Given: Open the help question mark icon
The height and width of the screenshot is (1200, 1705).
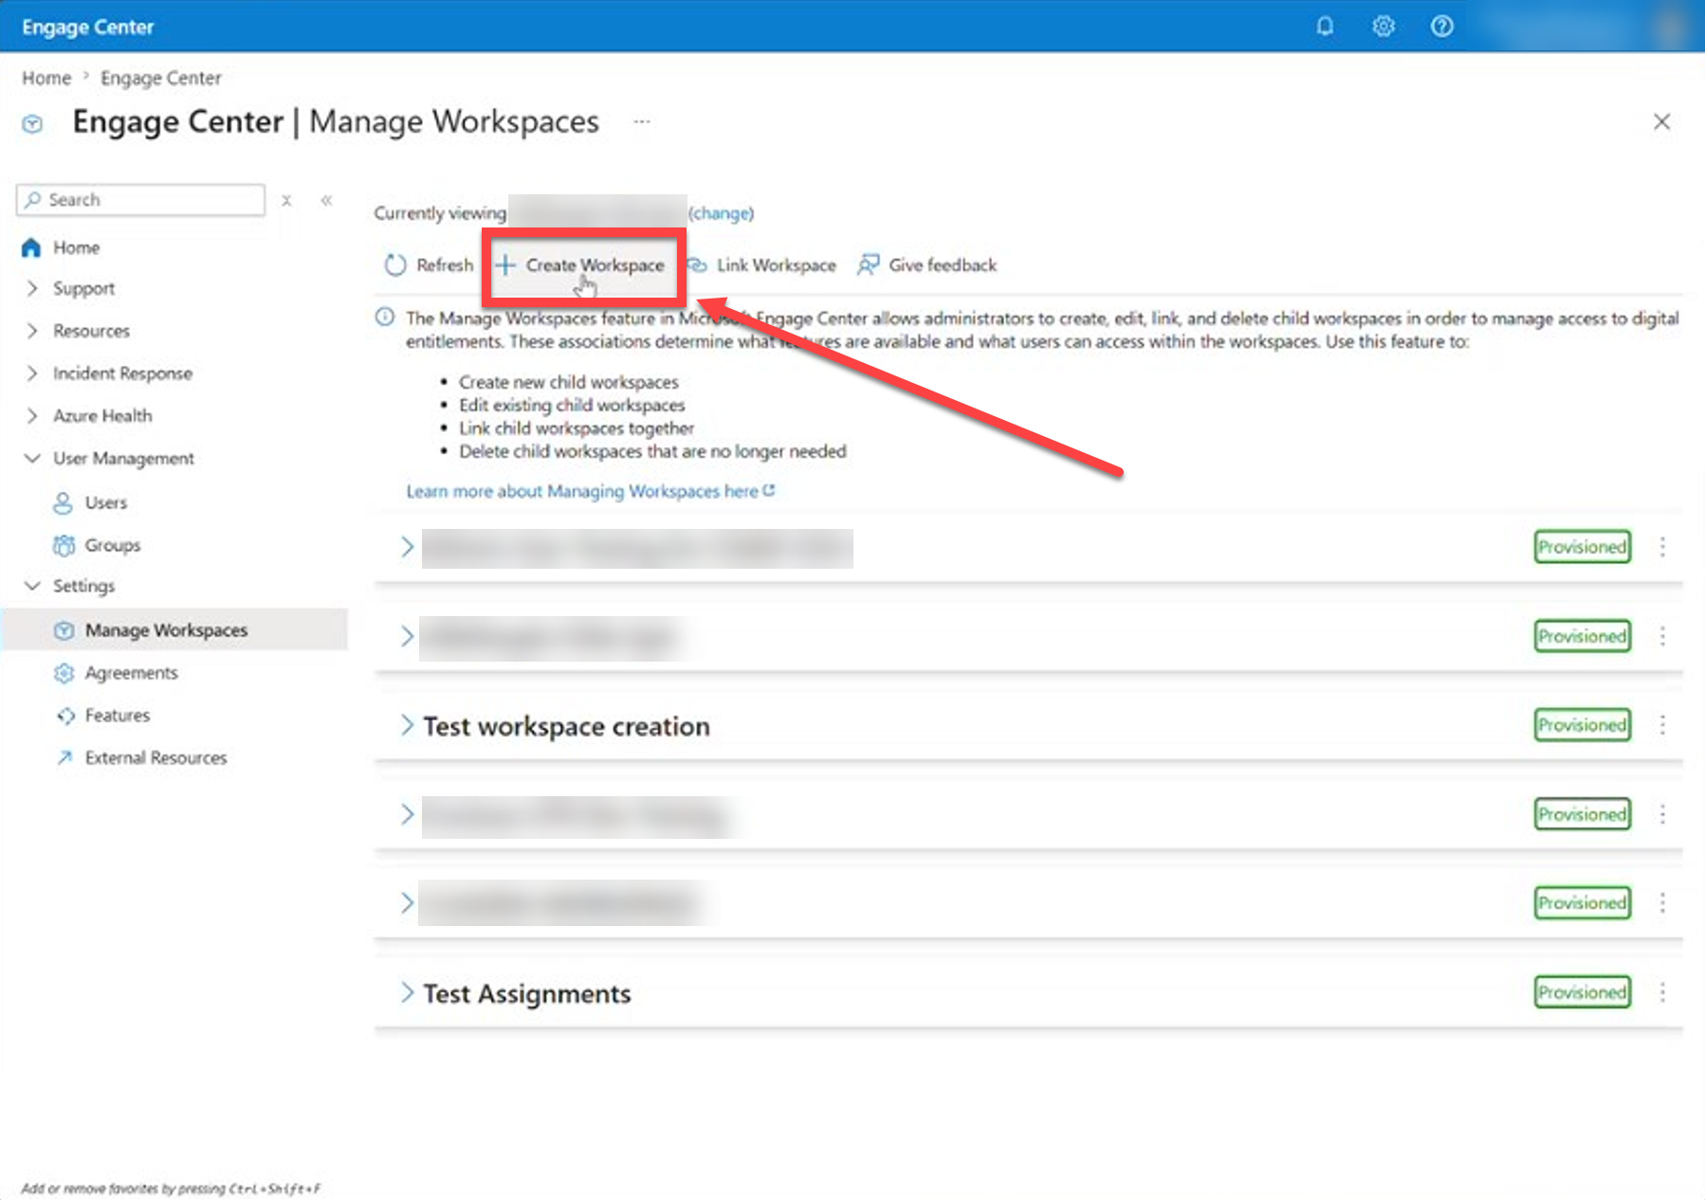Looking at the screenshot, I should (x=1441, y=26).
